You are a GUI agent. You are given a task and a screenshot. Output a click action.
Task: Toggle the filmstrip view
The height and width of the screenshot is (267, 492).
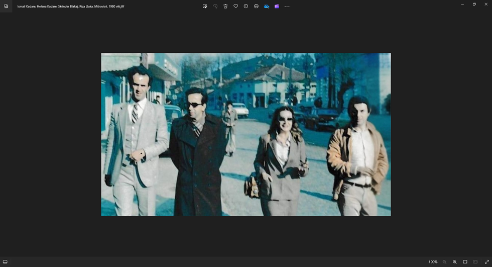pos(5,261)
